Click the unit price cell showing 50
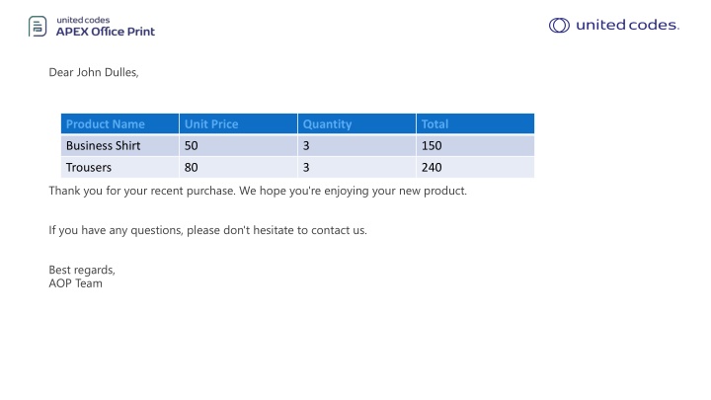This screenshot has width=711, height=400. click(x=239, y=145)
